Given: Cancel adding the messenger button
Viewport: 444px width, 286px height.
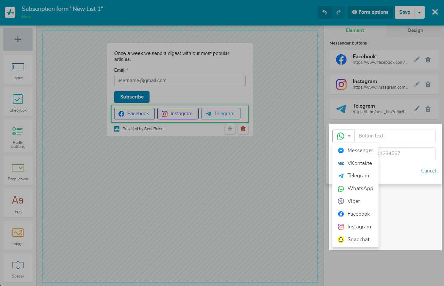Looking at the screenshot, I should click(428, 171).
